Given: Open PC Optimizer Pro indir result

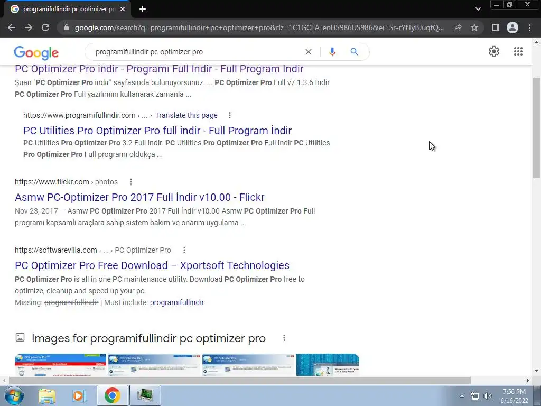Looking at the screenshot, I should coord(159,69).
